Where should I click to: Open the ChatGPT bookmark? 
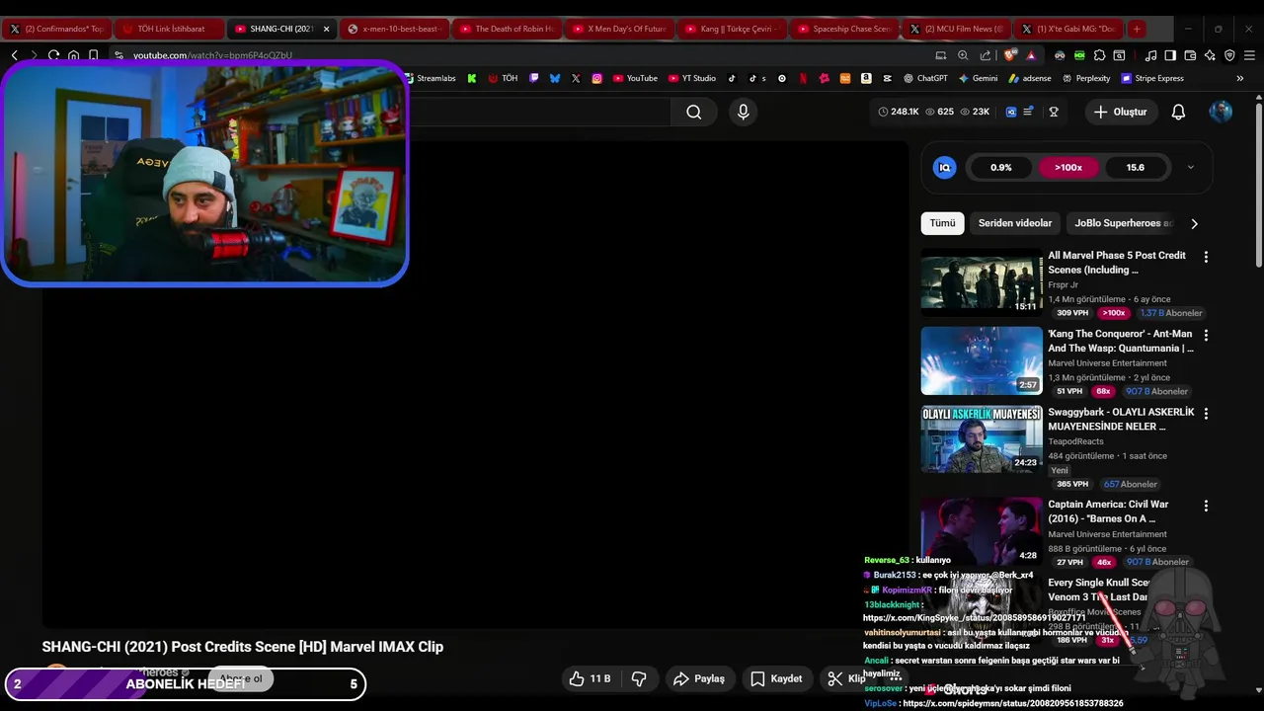924,78
